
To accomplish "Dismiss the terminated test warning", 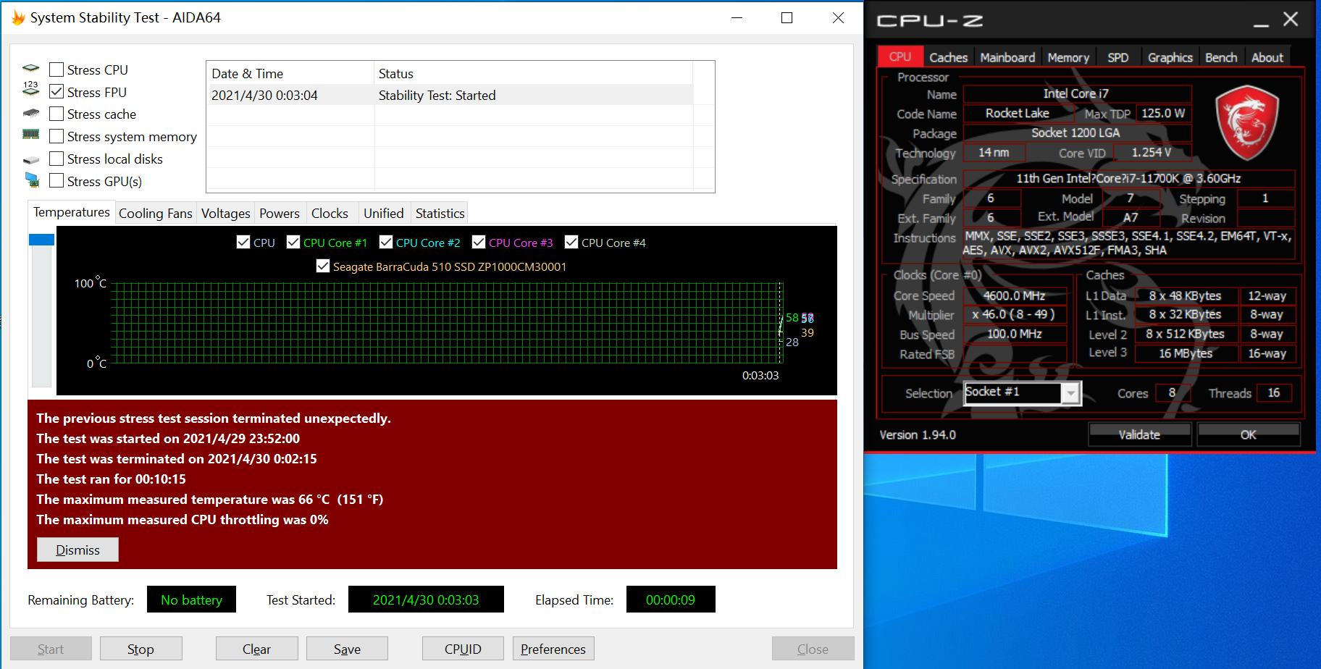I will [77, 550].
